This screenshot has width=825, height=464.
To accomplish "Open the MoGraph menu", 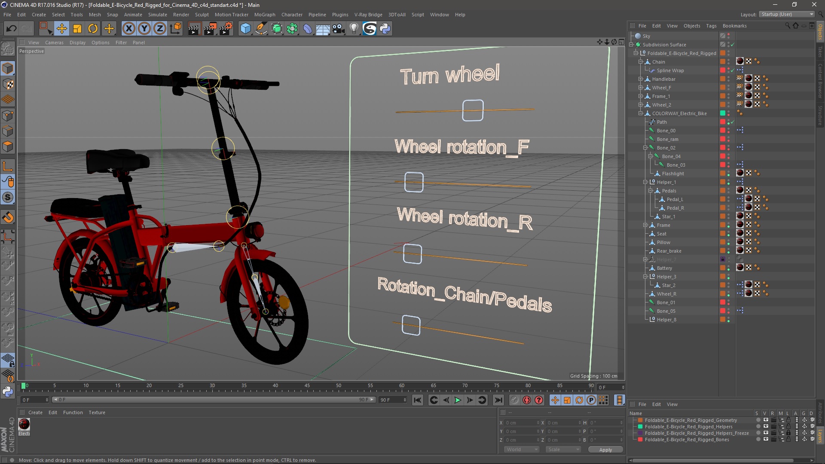I will point(264,15).
